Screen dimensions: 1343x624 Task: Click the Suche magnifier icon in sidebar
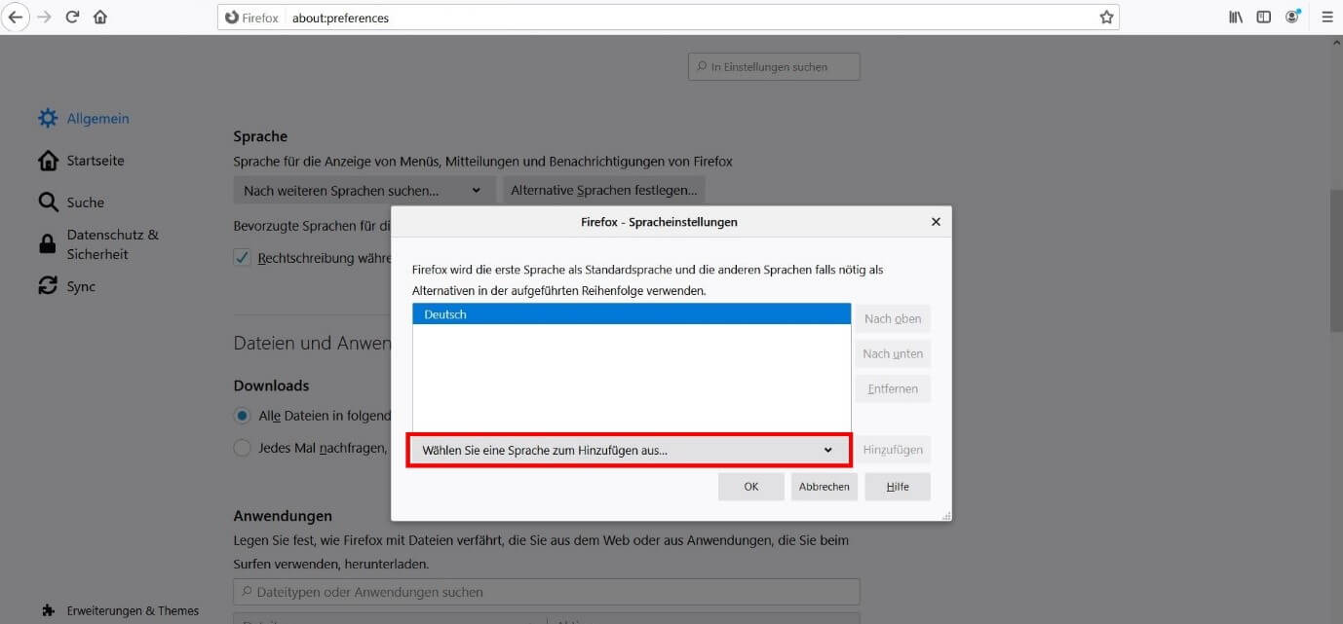pyautogui.click(x=48, y=202)
